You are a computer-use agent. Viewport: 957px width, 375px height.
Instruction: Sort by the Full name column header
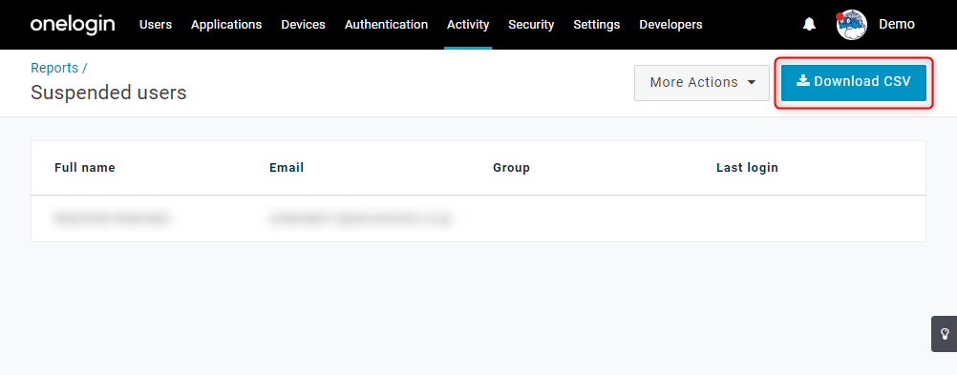click(x=85, y=168)
